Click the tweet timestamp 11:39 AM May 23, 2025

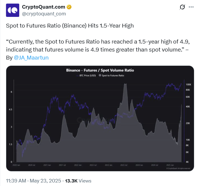pos(33,181)
